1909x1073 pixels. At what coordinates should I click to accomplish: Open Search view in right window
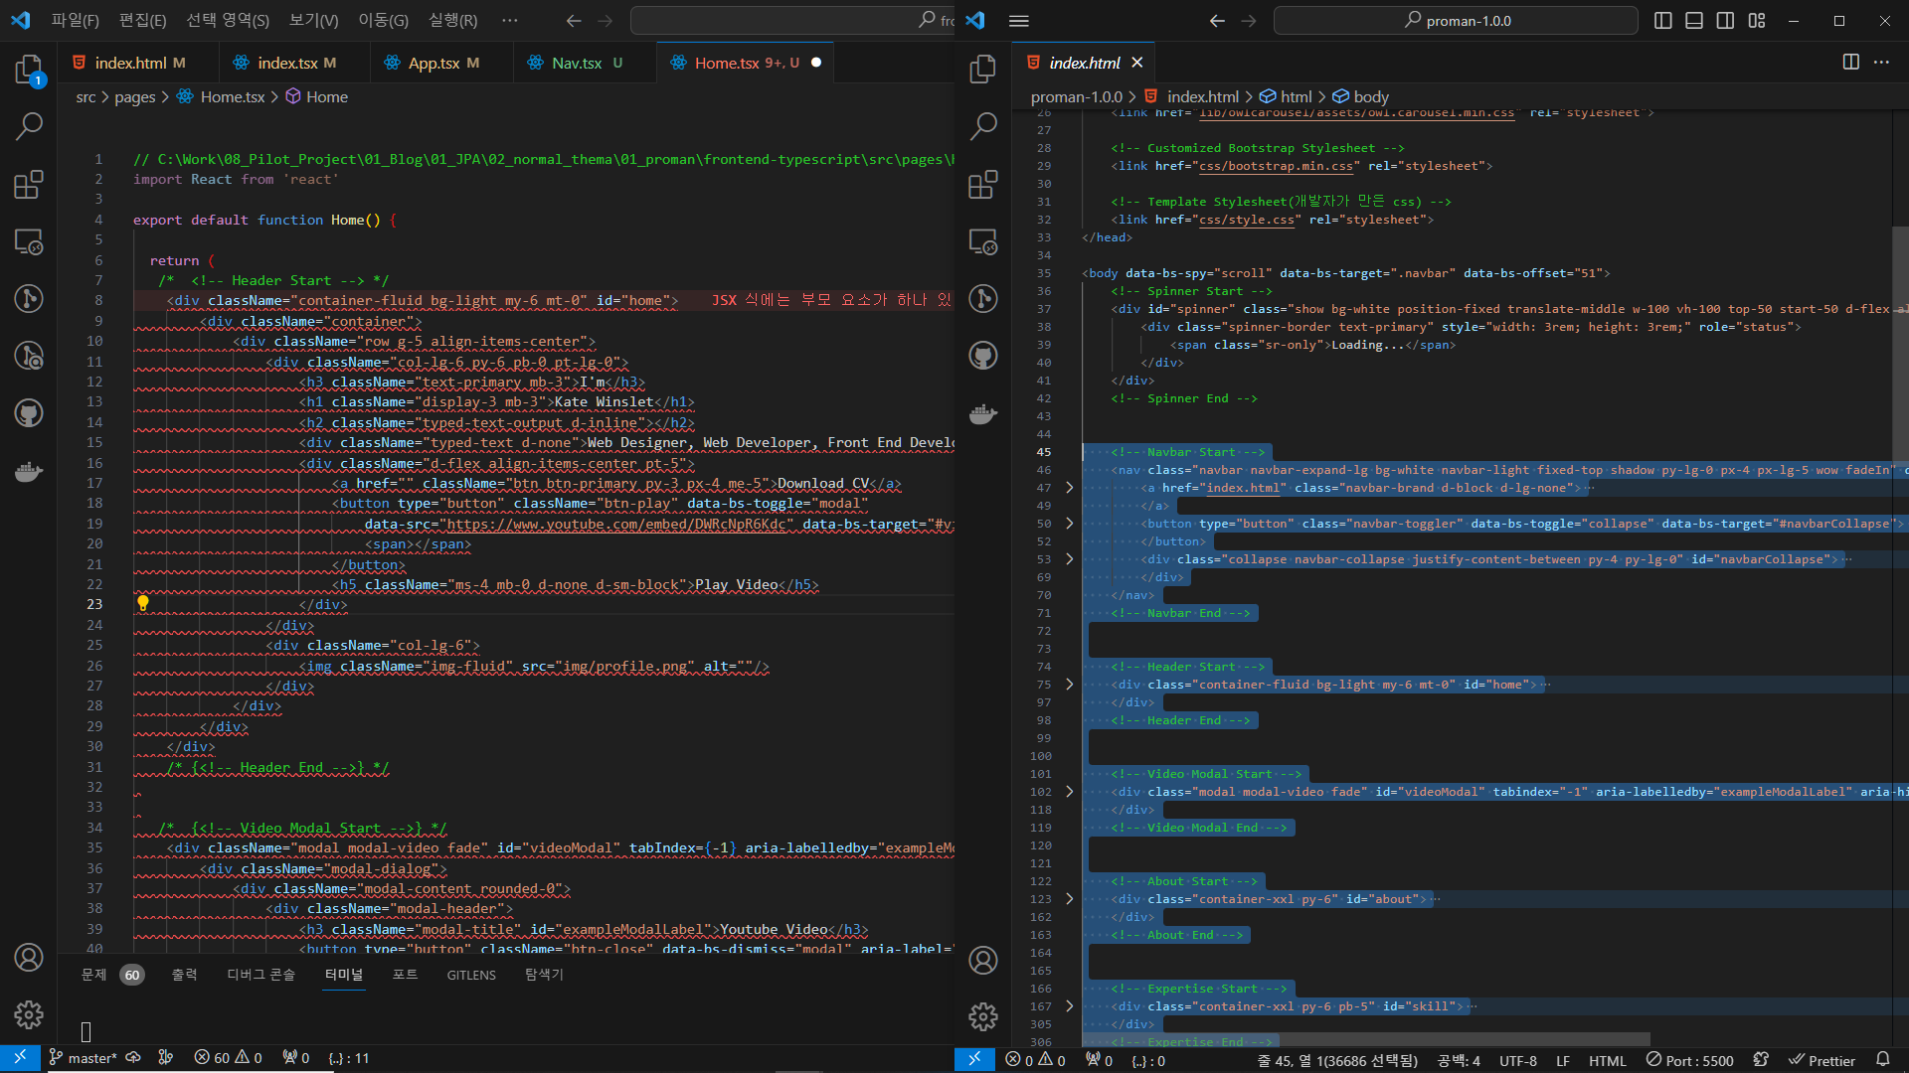983,126
